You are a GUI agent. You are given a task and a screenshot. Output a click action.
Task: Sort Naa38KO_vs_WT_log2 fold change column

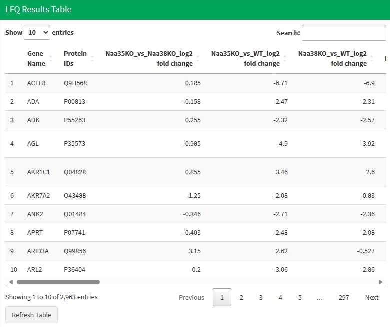372,59
